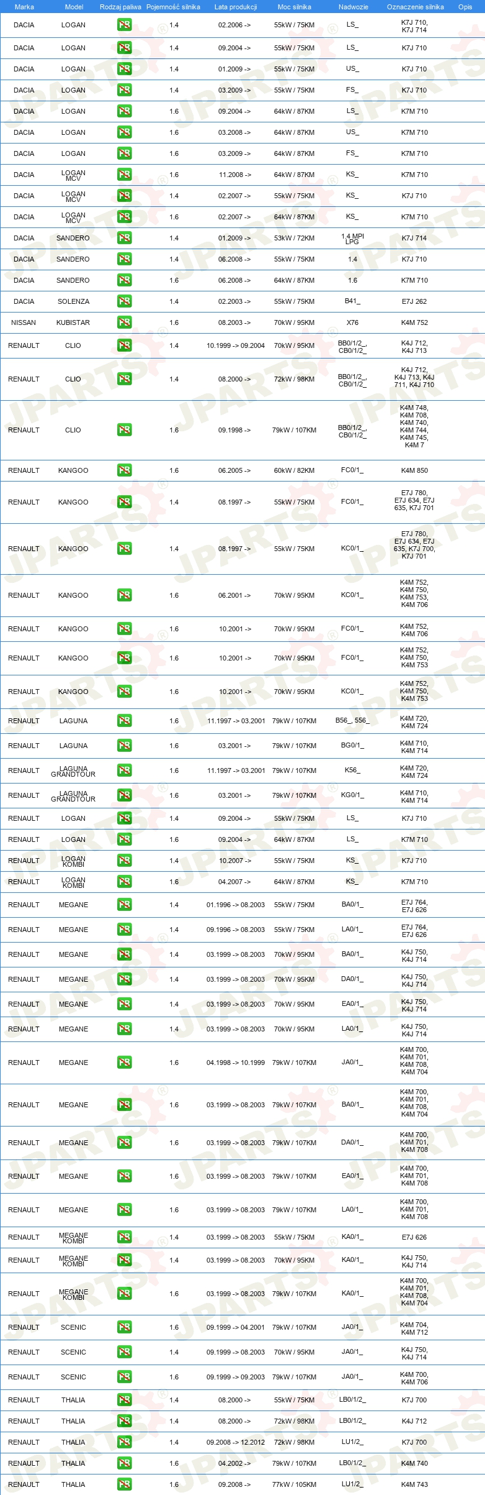The width and height of the screenshot is (485, 1495).
Task: Click production date 09.2008 -> 12.2012
Action: 236,1442
